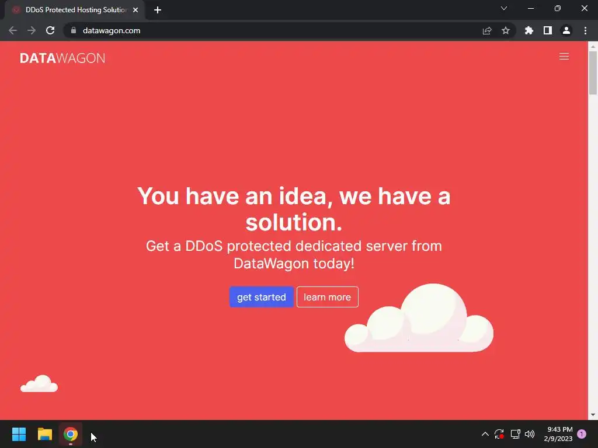Share this page using the share icon
This screenshot has width=598, height=448.
(487, 30)
